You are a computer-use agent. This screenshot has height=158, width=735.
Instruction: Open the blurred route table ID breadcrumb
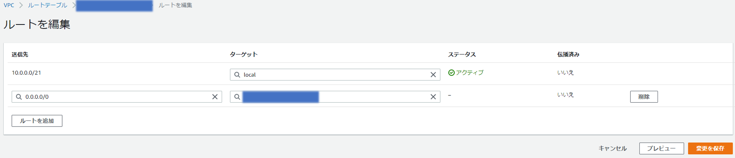tap(114, 6)
